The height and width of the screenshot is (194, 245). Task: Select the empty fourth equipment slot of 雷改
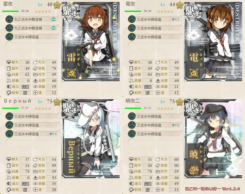click(32, 45)
